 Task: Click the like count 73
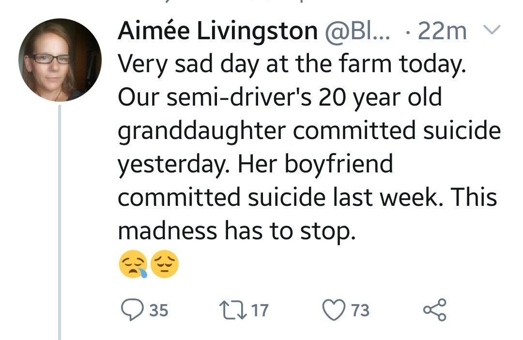[x=360, y=310]
